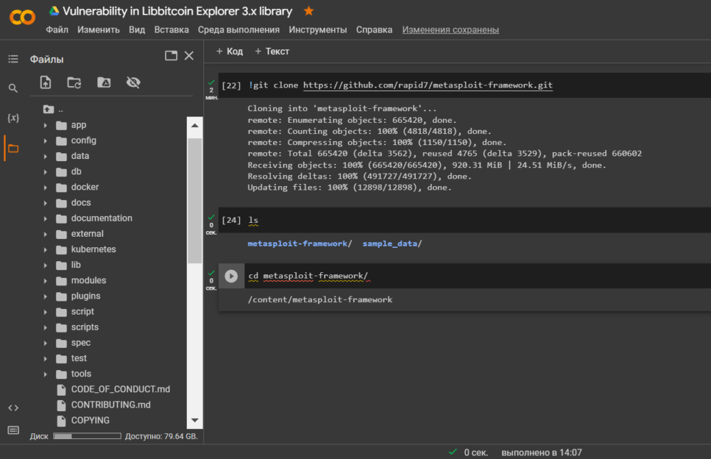Go up to parent directory folder icon
This screenshot has height=459, width=711.
coord(48,109)
